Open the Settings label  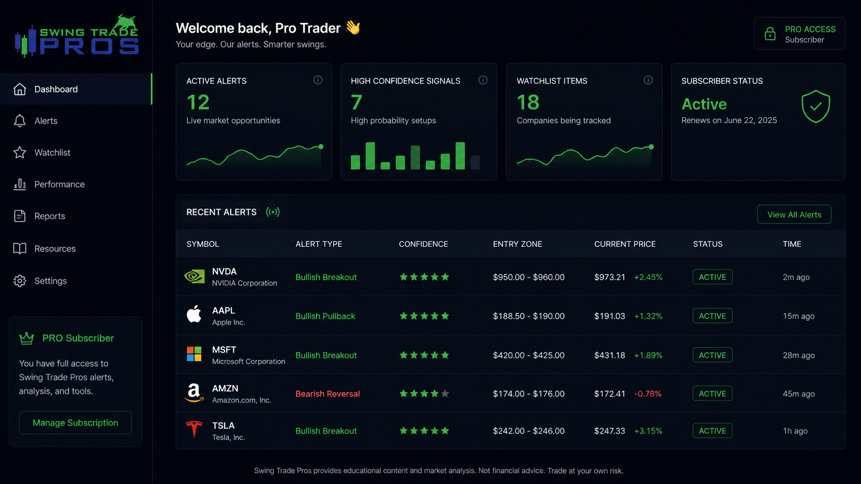click(x=50, y=281)
